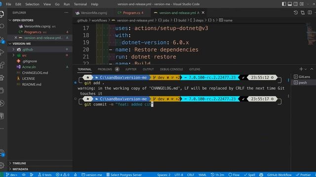316x177 pixels.
Task: Open new terminal launch profile dropdown
Action: [x=306, y=69]
